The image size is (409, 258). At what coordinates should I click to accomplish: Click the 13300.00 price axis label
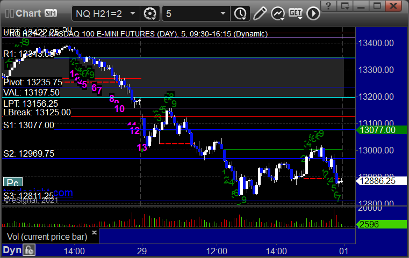376,70
